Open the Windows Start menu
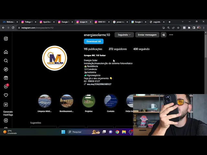207x155 pixels. pyautogui.click(x=63, y=132)
